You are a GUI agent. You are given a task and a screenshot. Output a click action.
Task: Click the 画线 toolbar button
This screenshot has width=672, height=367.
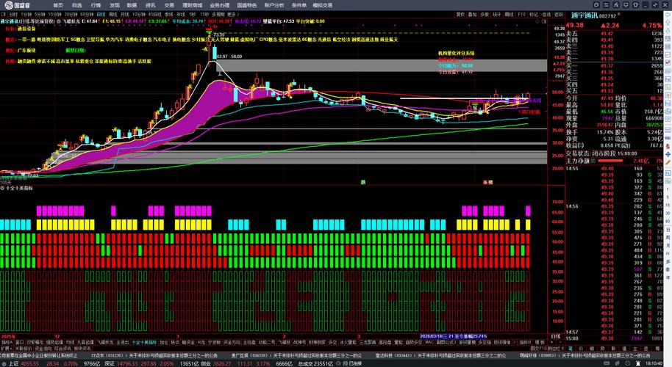[509, 14]
